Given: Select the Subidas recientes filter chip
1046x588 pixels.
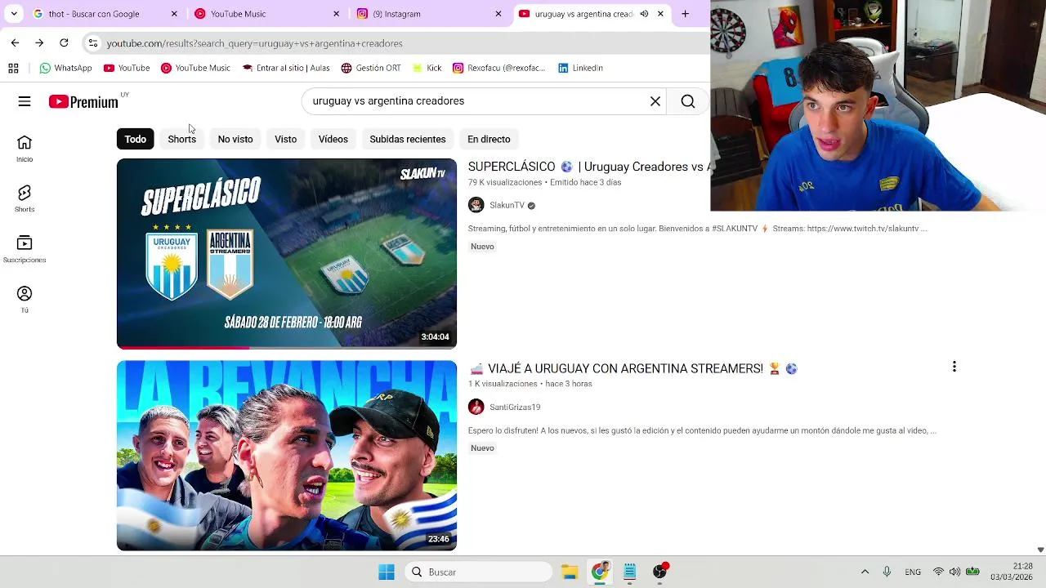Looking at the screenshot, I should 408,139.
